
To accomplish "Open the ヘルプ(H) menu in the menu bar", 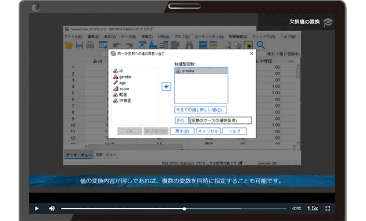I will click(x=288, y=37).
